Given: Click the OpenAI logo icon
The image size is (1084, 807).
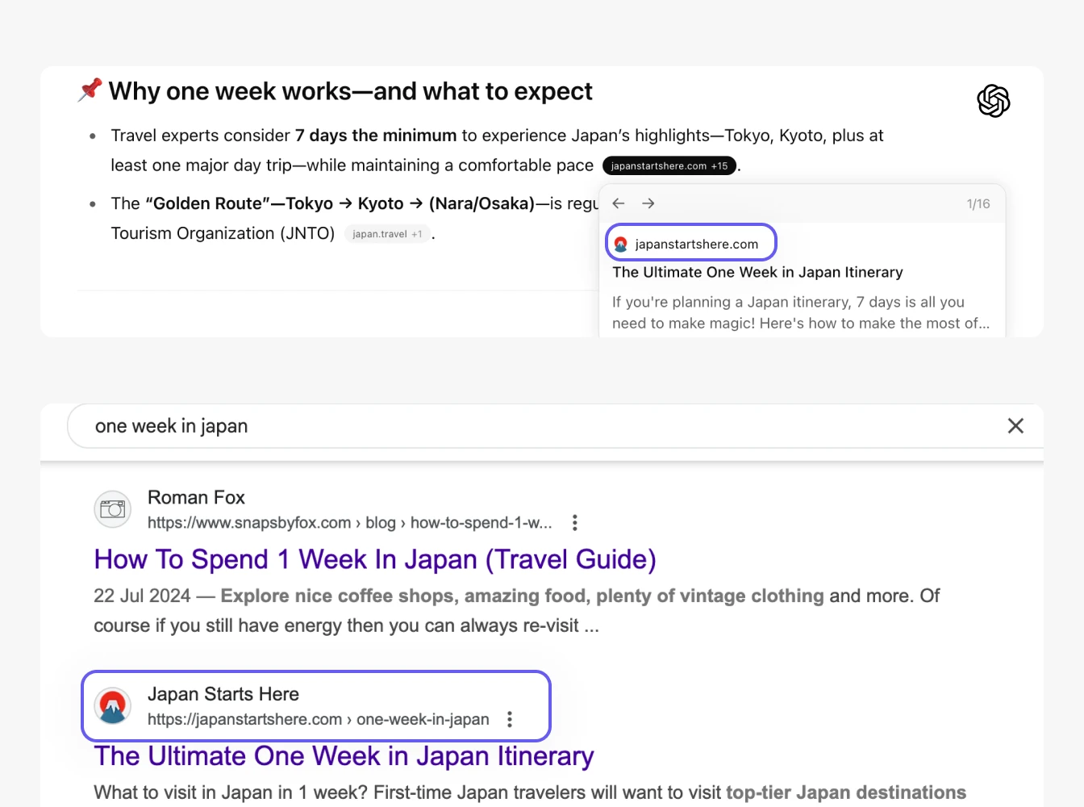Looking at the screenshot, I should [x=993, y=101].
